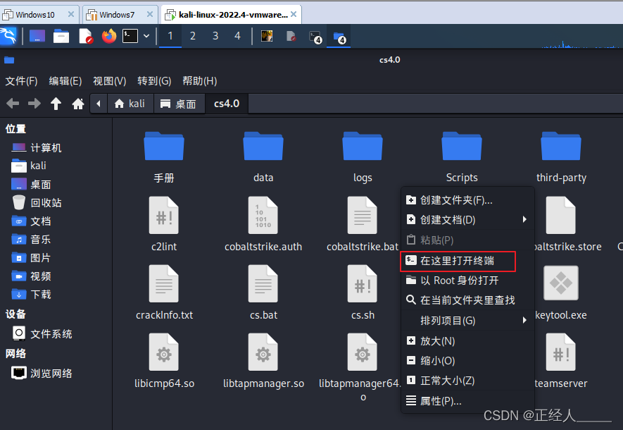Click the terminal taskbar group with badge 4
This screenshot has height=430, width=623.
pos(315,37)
